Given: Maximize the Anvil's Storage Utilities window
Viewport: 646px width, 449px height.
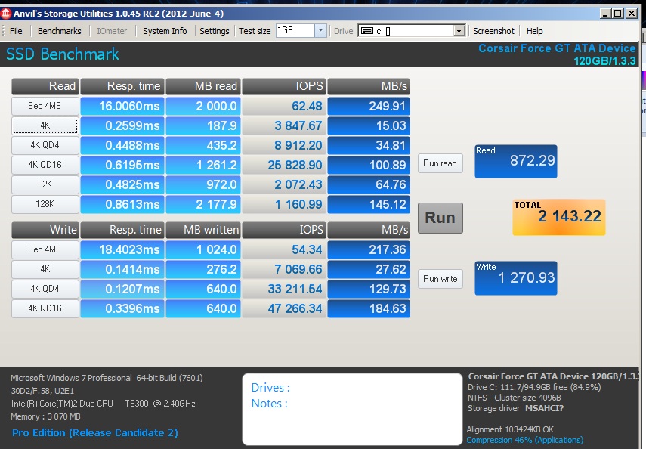Looking at the screenshot, I should click(x=618, y=14).
